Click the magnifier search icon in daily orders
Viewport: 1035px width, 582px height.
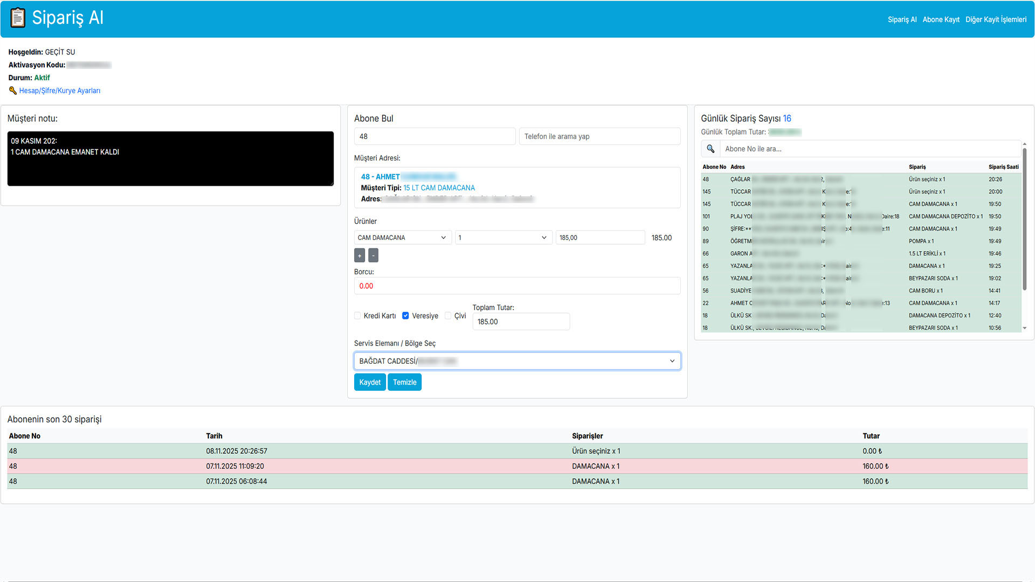pos(710,149)
